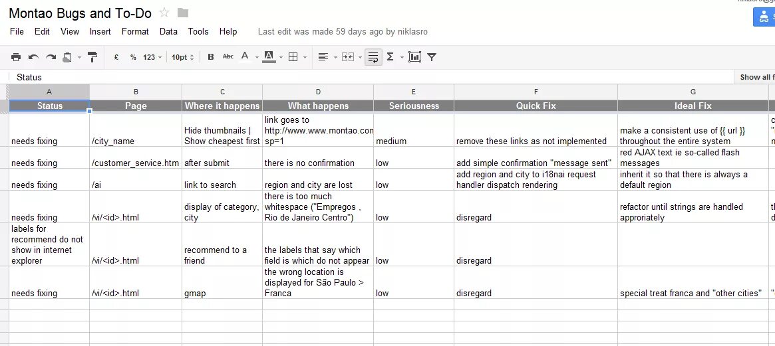775x346 pixels.
Task: Open the File menu
Action: point(17,32)
